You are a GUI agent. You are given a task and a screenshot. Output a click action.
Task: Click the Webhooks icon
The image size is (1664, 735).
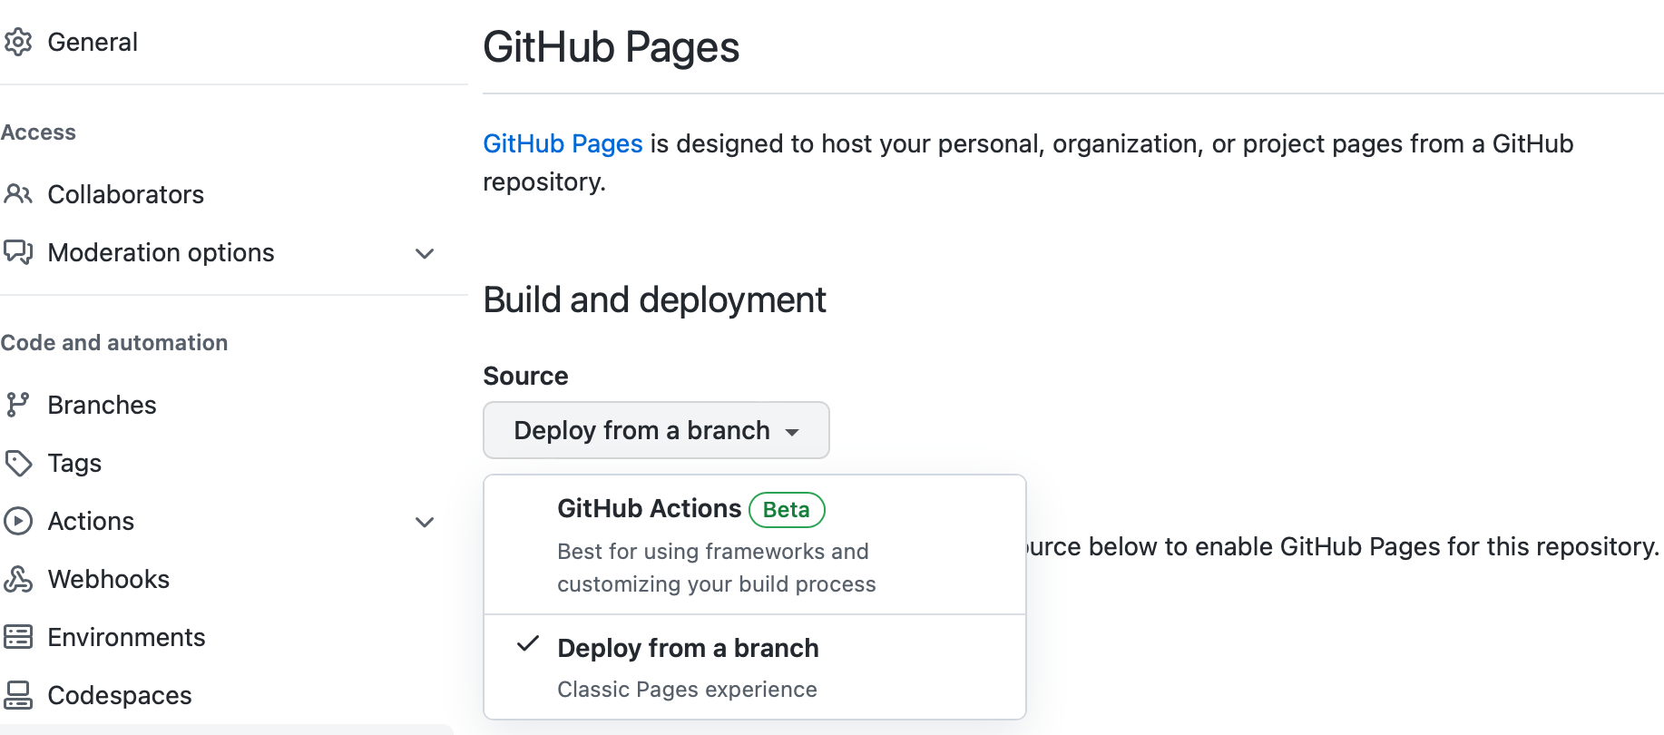[x=18, y=579]
